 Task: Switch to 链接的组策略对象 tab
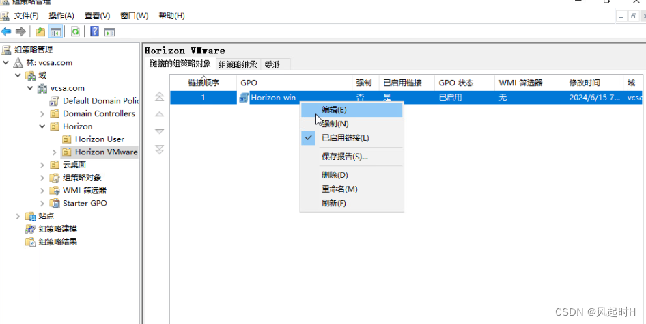pos(180,64)
